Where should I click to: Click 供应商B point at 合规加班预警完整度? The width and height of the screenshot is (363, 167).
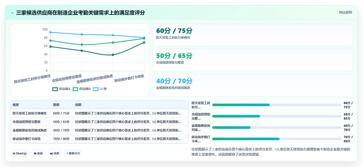(82, 45)
